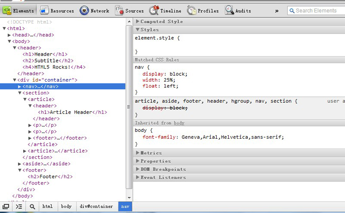Click the dock/undock window icon

(x=6, y=207)
